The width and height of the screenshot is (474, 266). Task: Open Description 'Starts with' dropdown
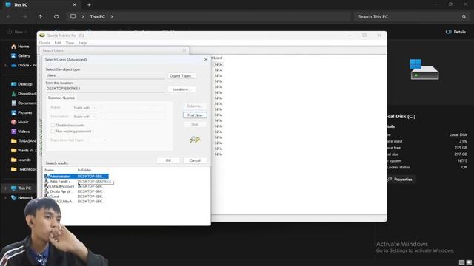84,117
